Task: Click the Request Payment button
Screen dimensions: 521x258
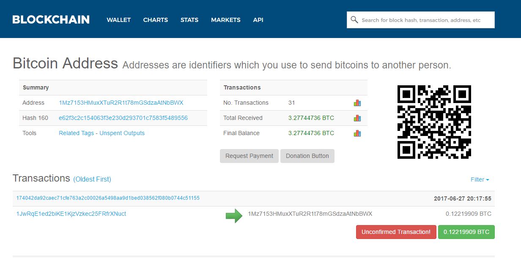Action: click(x=250, y=156)
